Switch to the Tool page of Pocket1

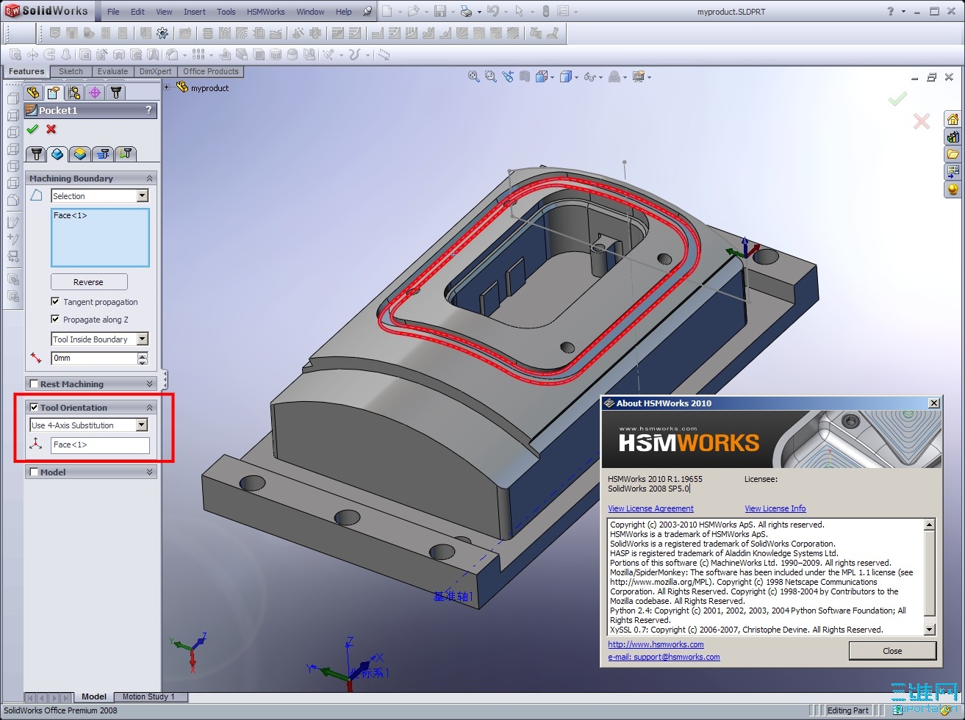click(x=37, y=154)
